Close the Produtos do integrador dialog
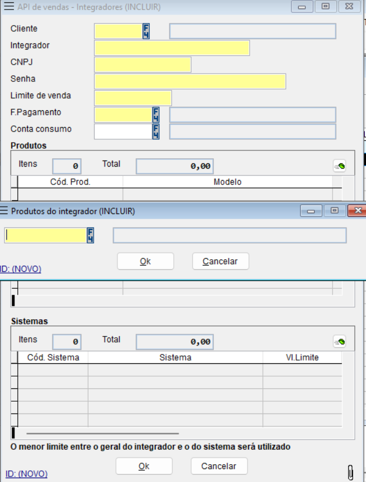This screenshot has height=482, width=366. (357, 211)
